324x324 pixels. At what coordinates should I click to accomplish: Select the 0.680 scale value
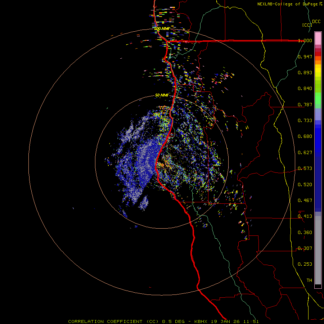(x=305, y=136)
